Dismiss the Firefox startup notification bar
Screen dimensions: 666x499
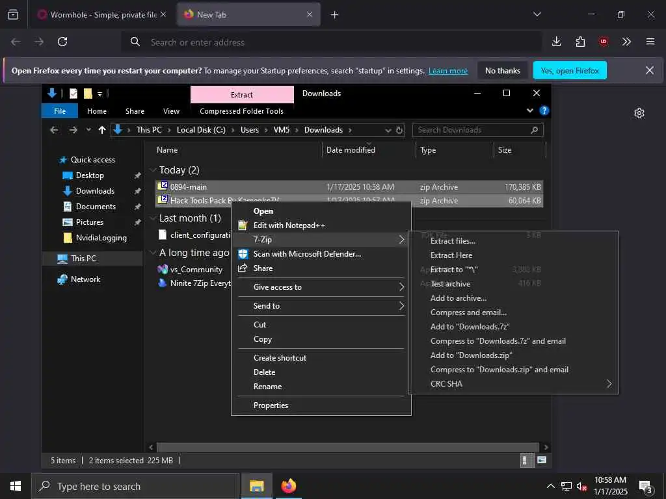click(x=650, y=70)
